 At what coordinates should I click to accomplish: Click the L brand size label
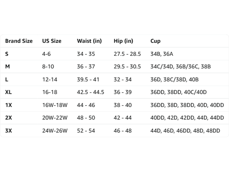click(x=7, y=79)
